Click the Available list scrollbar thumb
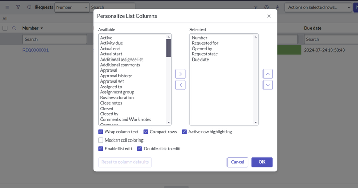Viewport: 358px width, 188px height. click(169, 48)
